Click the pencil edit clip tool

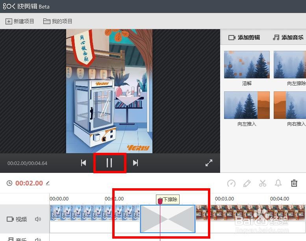pos(247,184)
